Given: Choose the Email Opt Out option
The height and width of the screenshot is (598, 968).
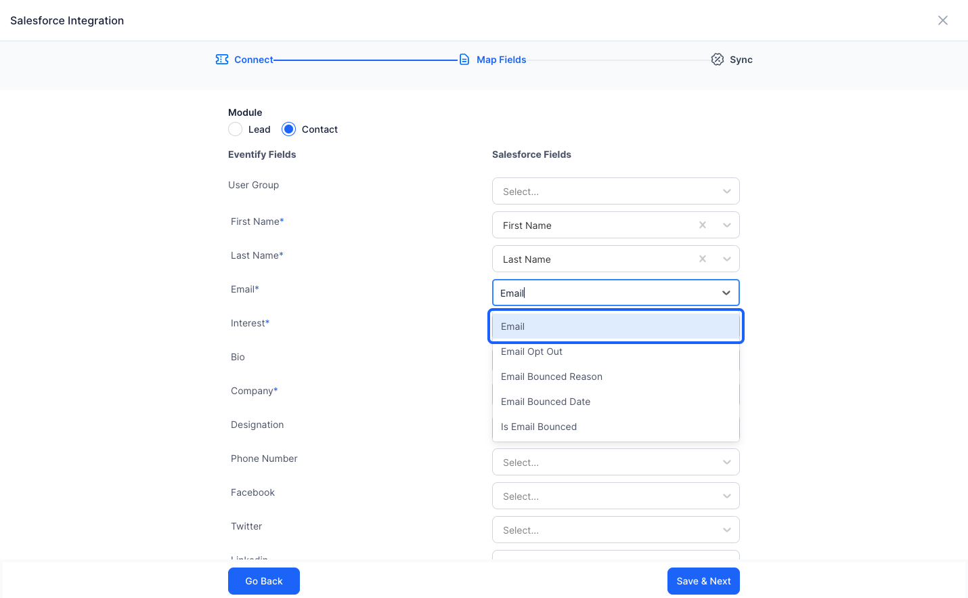Looking at the screenshot, I should (616, 351).
